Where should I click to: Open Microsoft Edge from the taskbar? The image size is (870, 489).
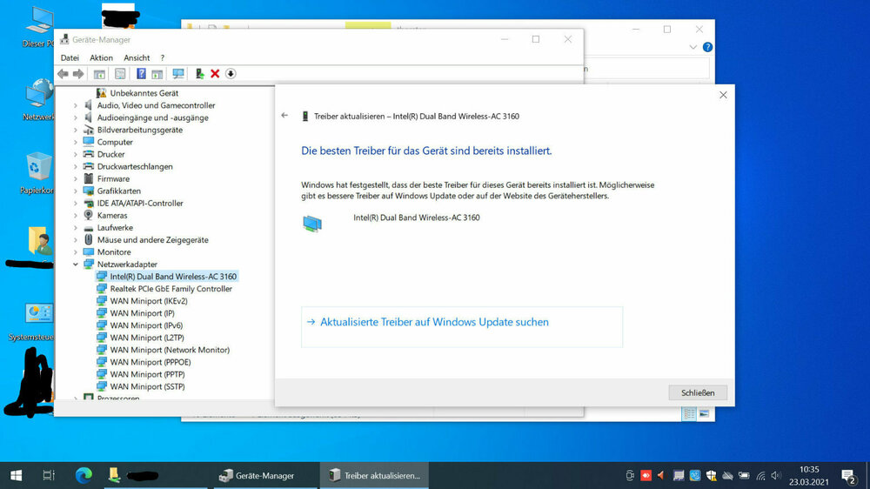(x=84, y=475)
